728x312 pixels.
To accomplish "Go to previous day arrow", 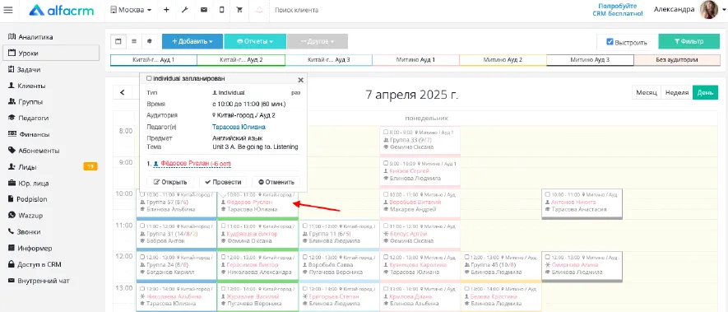I will coord(123,92).
